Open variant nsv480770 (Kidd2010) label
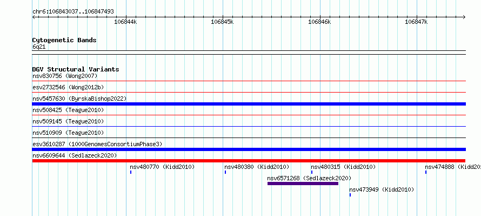The width and height of the screenshot is (481, 216). click(x=162, y=167)
